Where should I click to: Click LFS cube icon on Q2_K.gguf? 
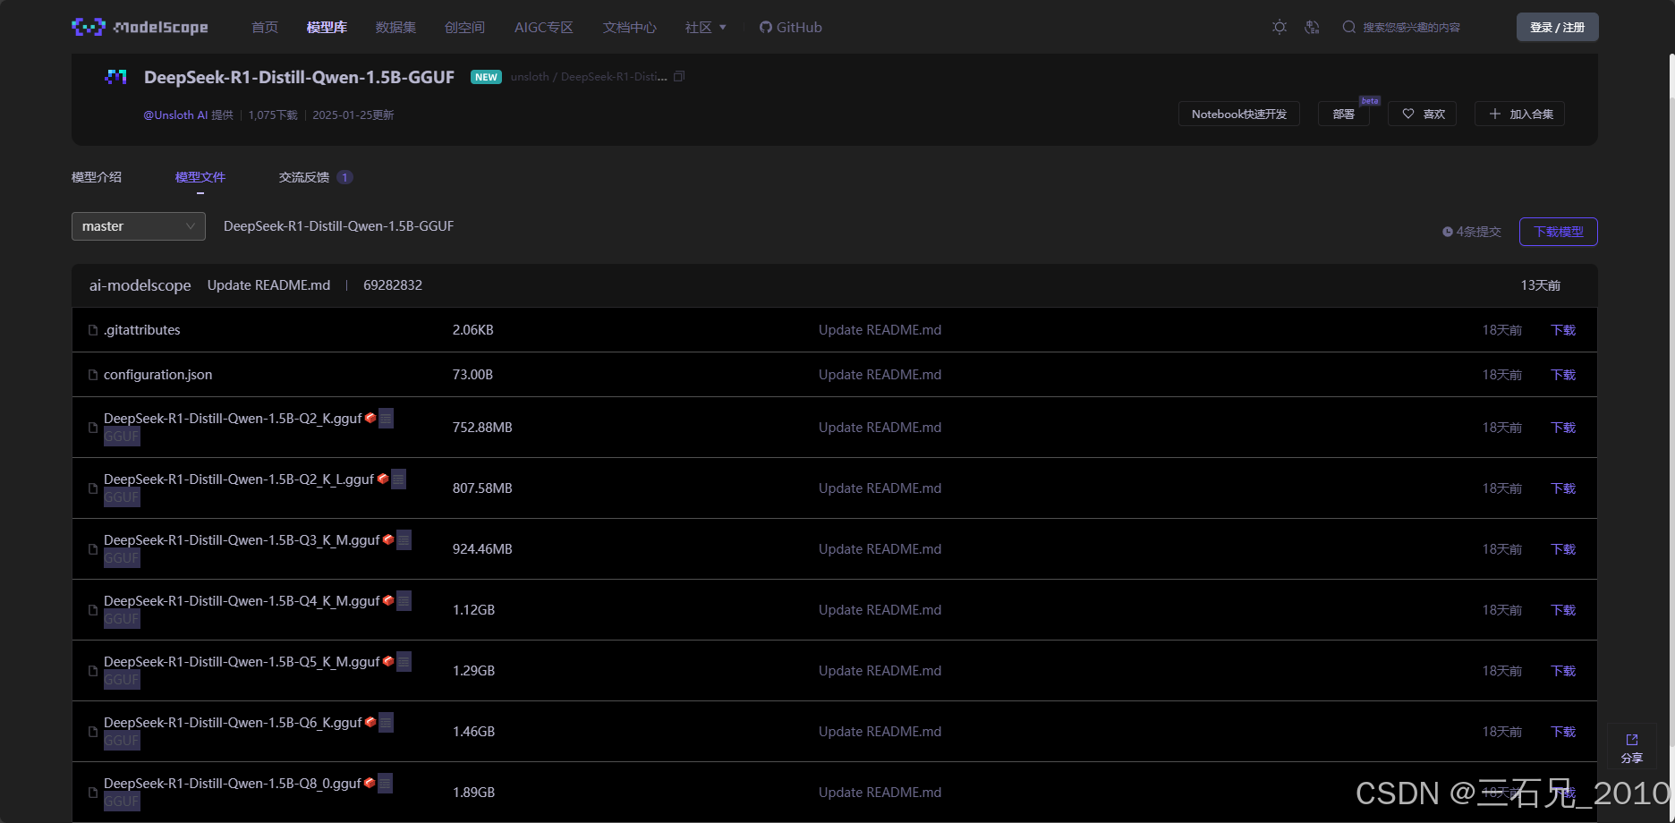click(x=370, y=418)
